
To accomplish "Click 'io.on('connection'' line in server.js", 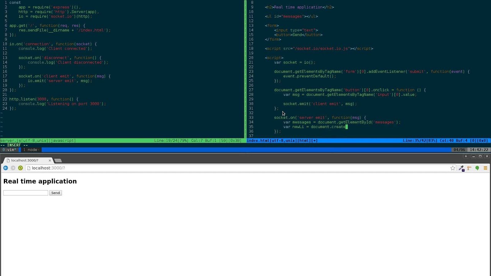I will tap(53, 44).
